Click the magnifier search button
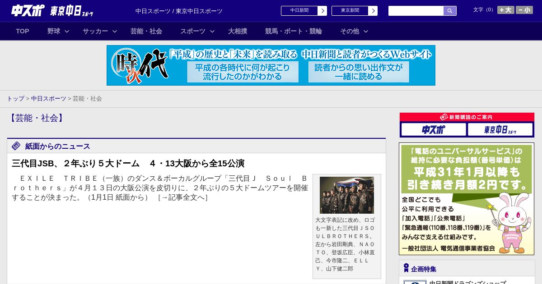The width and height of the screenshot is (542, 284). pos(450,11)
